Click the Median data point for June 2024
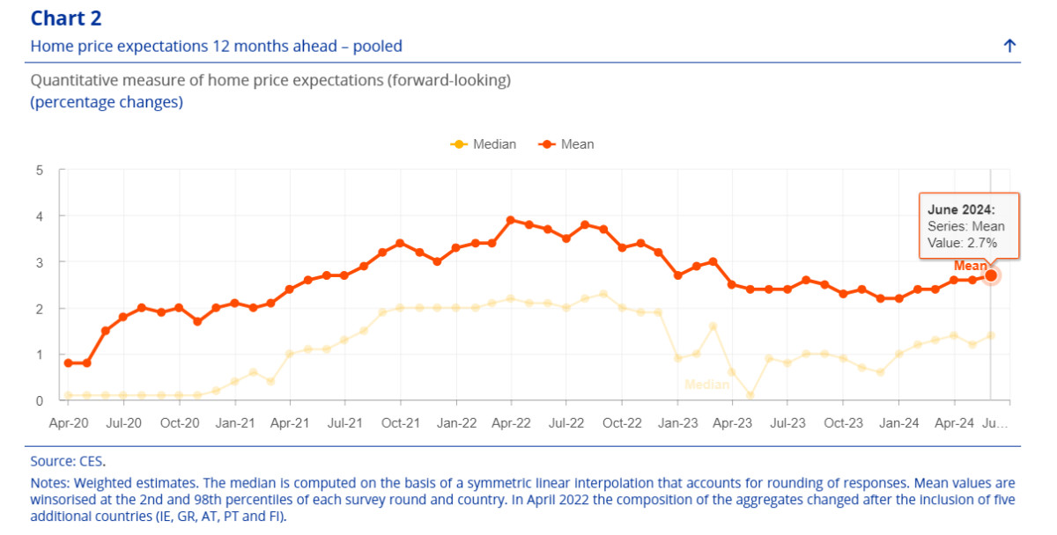1057x535 pixels. point(991,335)
